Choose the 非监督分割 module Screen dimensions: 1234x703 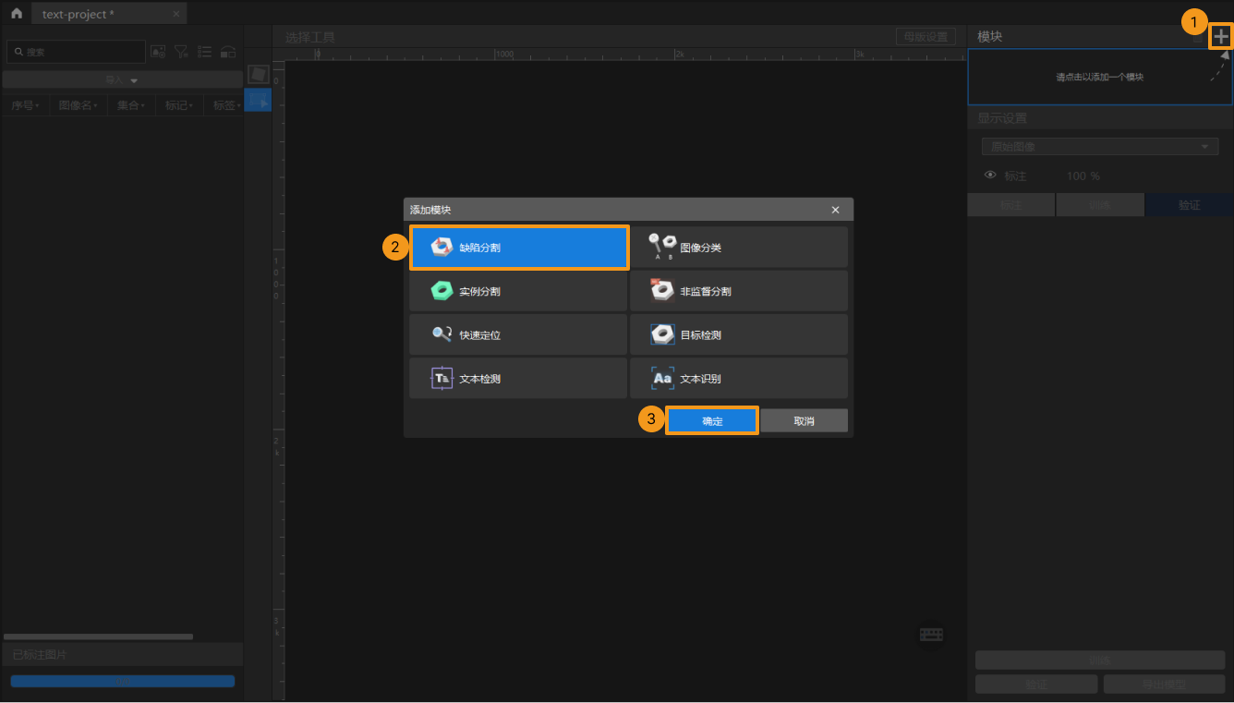pyautogui.click(x=739, y=291)
